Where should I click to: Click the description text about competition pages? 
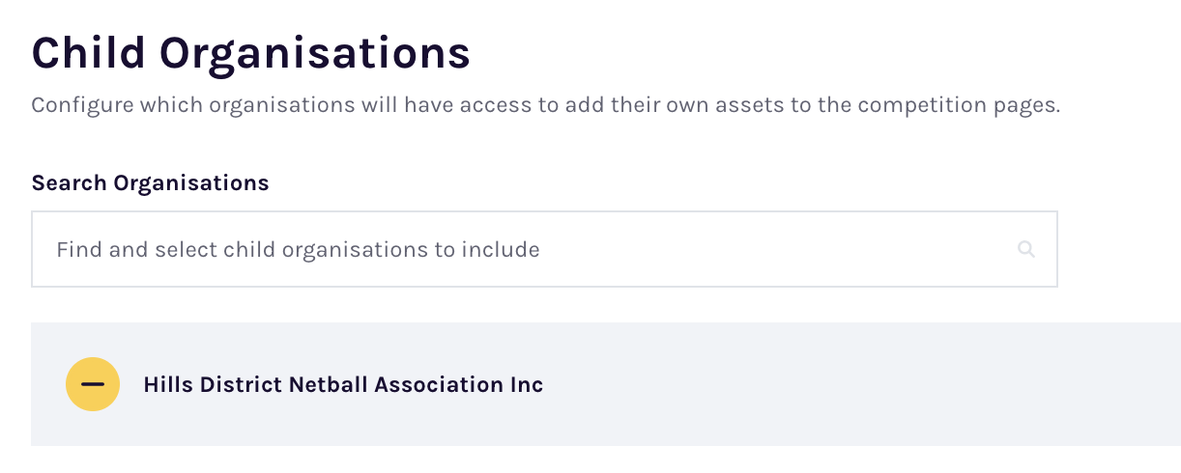546,105
